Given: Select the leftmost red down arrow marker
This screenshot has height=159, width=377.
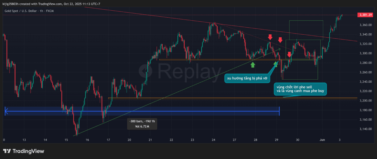Looking at the screenshot, I should (x=270, y=37).
